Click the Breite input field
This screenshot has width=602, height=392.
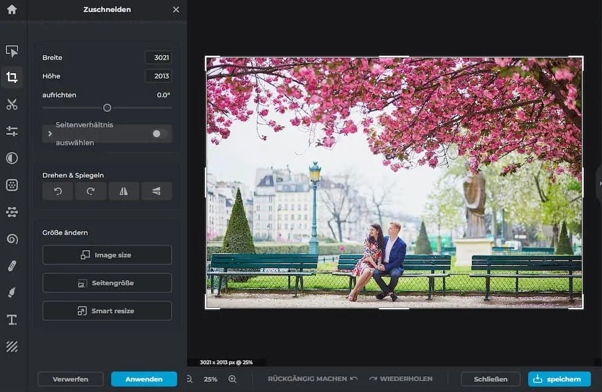(x=158, y=58)
